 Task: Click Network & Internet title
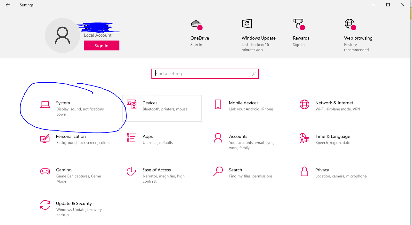click(334, 103)
